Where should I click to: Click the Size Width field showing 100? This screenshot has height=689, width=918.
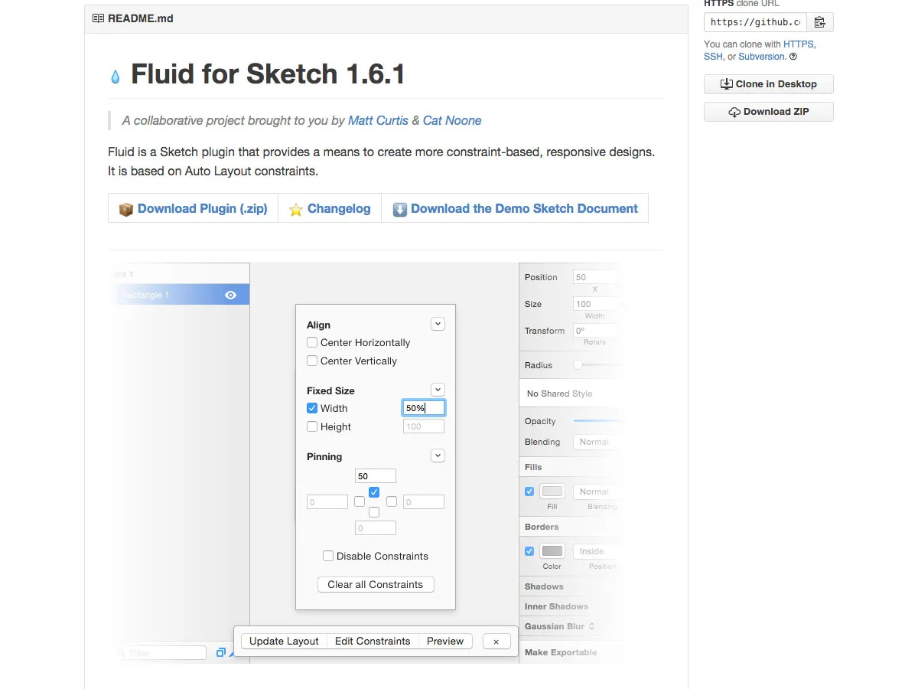(x=596, y=304)
